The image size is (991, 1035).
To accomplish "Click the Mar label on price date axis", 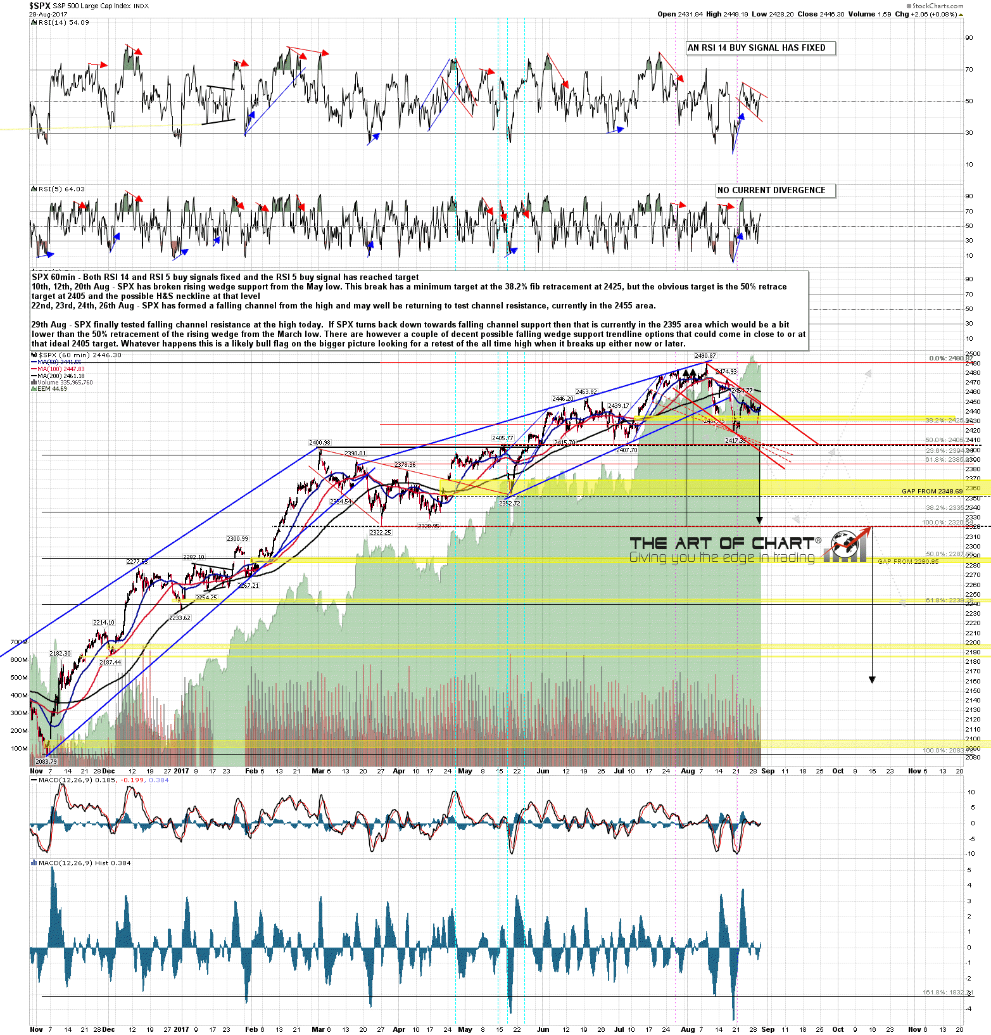I will point(318,771).
